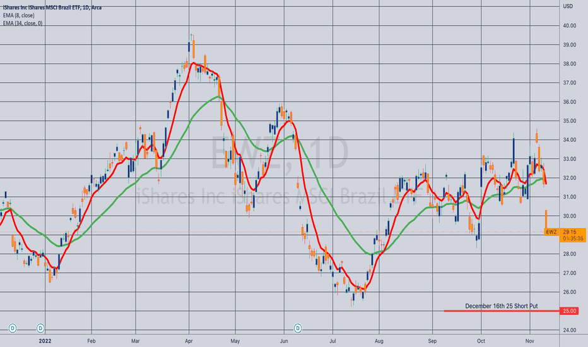This screenshot has width=588, height=347.
Task: Click the 39.00 price axis label
Action: coord(569,45)
